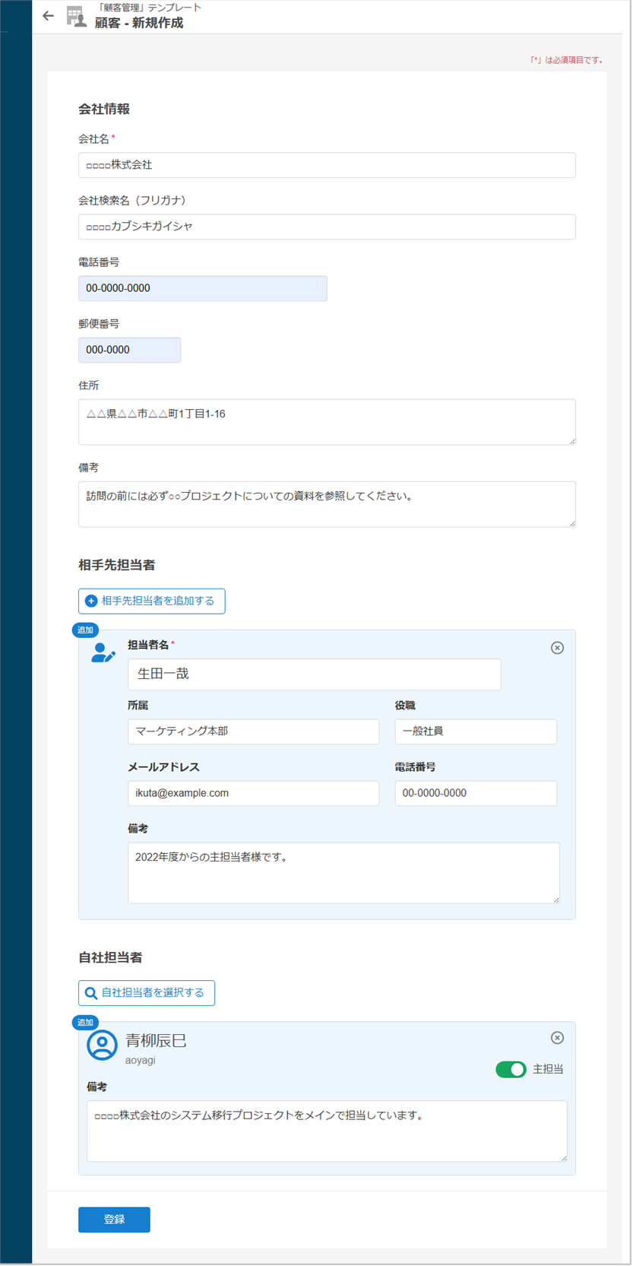Click the company 電話番号 field
The height and width of the screenshot is (1266, 633).
pos(203,289)
